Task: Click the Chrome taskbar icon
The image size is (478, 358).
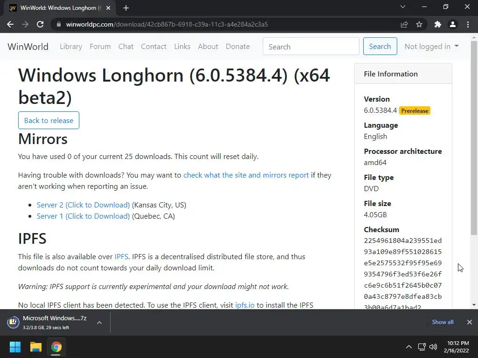Action: point(56,347)
